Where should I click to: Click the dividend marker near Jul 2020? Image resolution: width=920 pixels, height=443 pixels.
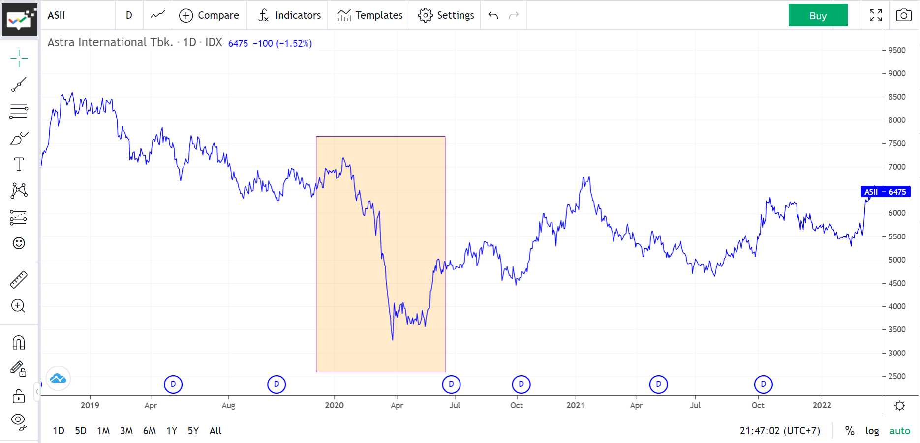coord(451,384)
